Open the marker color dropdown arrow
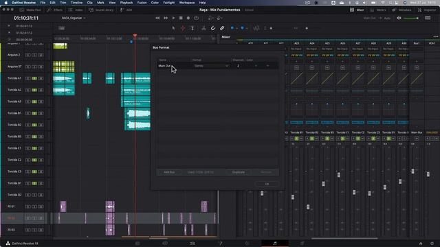The height and width of the screenshot is (247, 440). tap(247, 28)
